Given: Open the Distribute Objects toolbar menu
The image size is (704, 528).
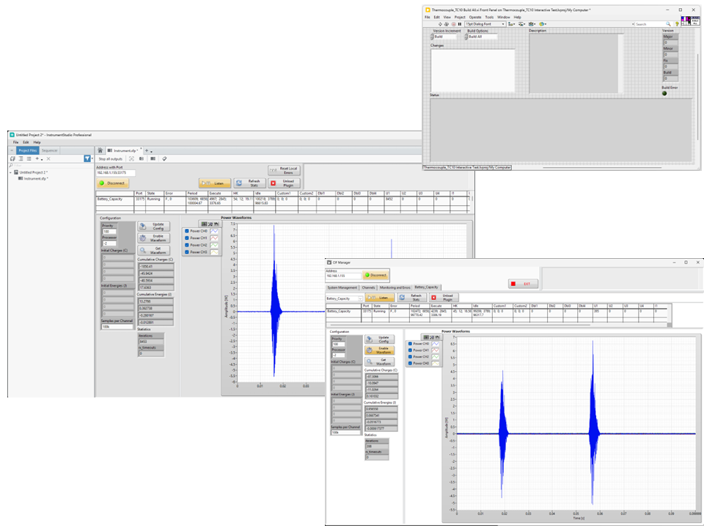Looking at the screenshot, I should (x=521, y=24).
